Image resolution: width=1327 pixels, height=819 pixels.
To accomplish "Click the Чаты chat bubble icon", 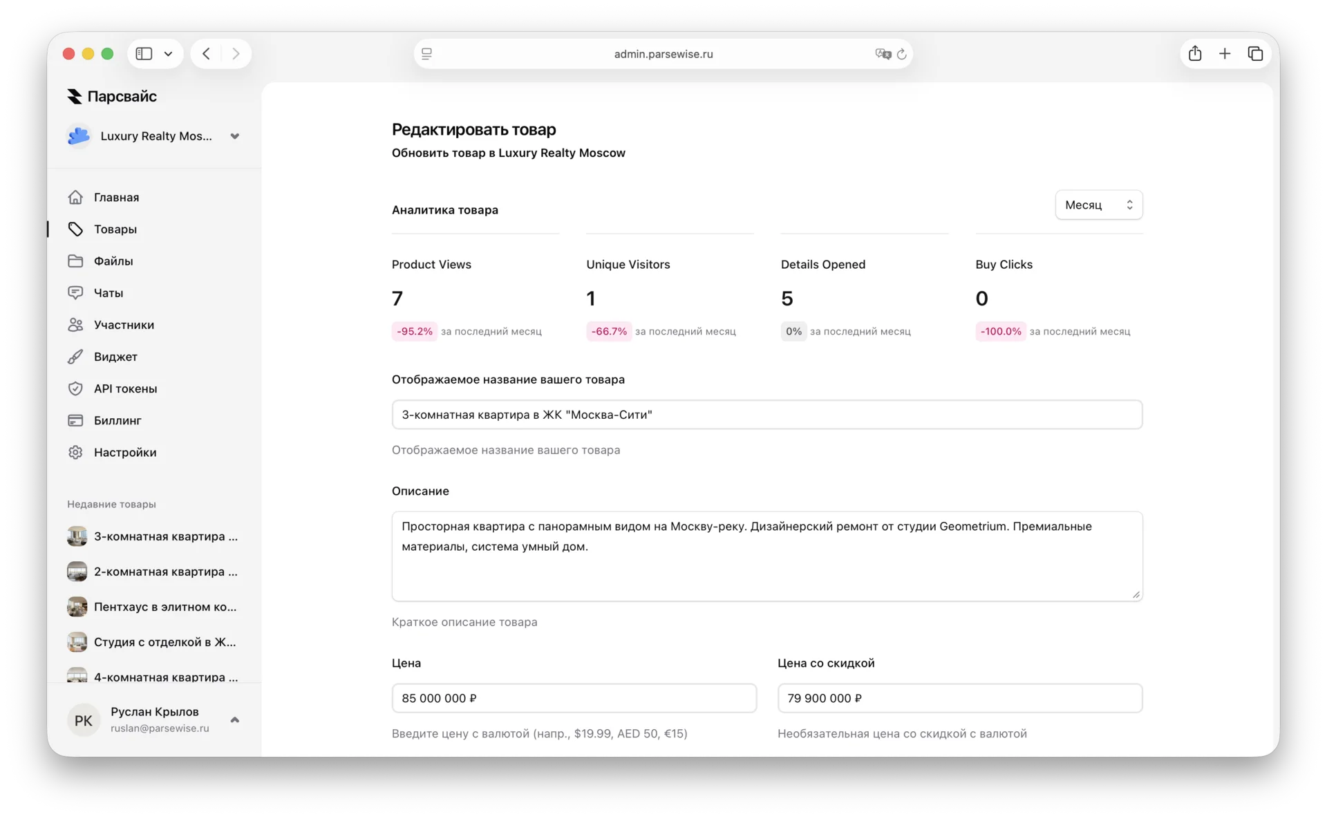I will (x=76, y=292).
